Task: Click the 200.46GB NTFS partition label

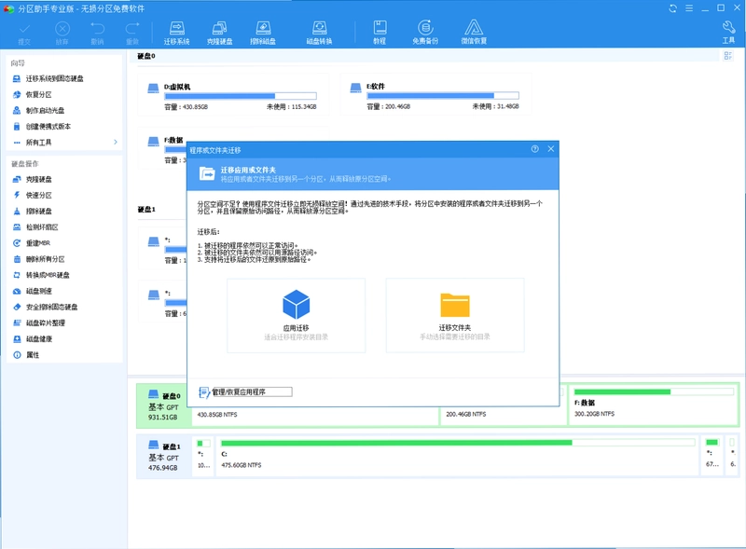Action: pos(465,415)
